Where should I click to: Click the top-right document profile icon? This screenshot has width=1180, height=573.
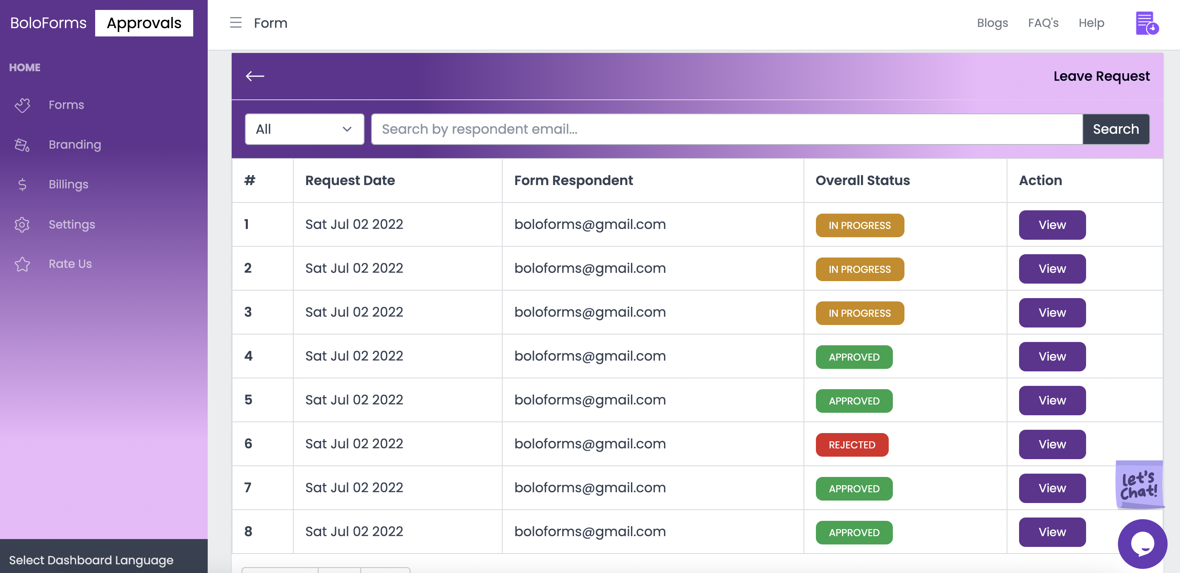(x=1146, y=23)
